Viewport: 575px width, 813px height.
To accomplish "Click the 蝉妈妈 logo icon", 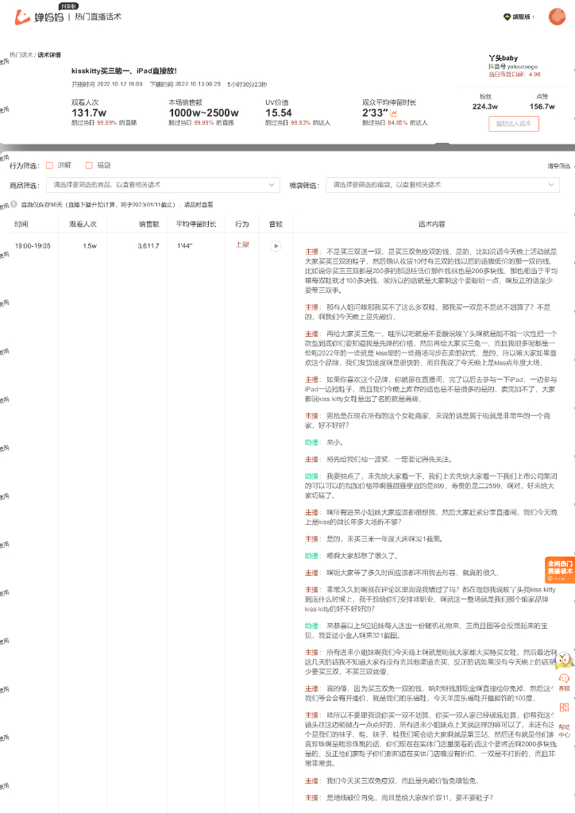I will (22, 17).
